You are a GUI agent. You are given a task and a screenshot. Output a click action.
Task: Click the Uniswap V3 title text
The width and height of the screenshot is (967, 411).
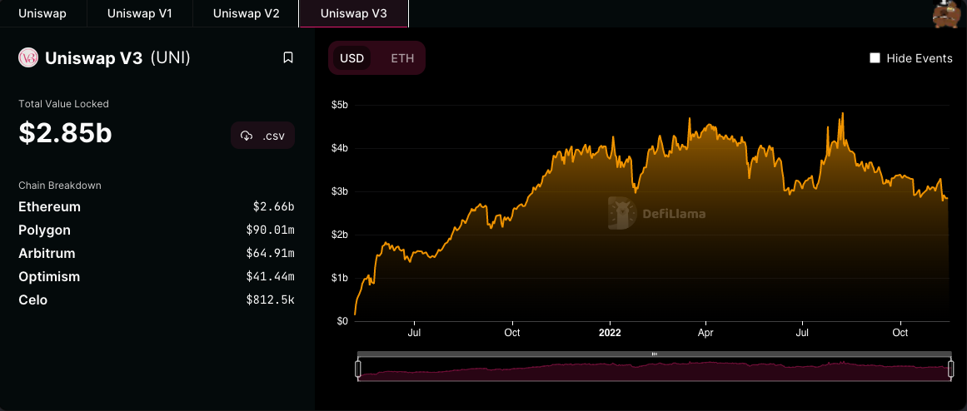pos(94,58)
